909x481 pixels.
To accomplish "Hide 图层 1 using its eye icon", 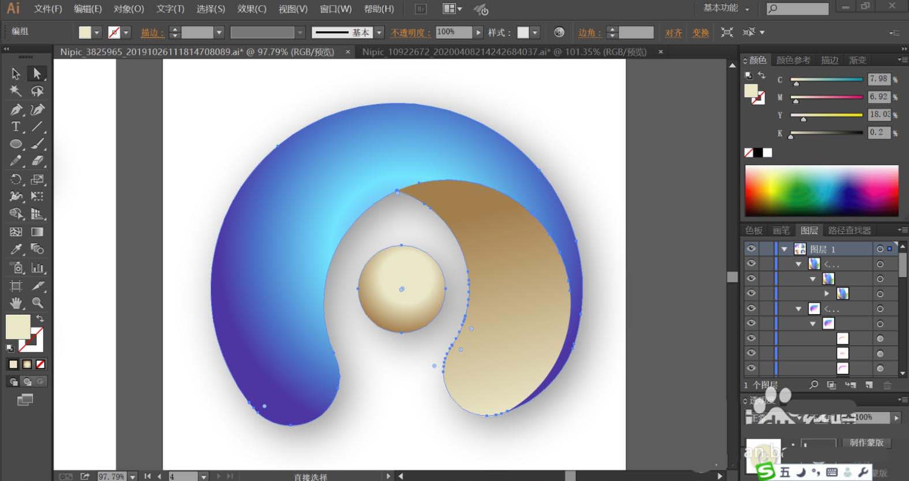I will pos(751,249).
